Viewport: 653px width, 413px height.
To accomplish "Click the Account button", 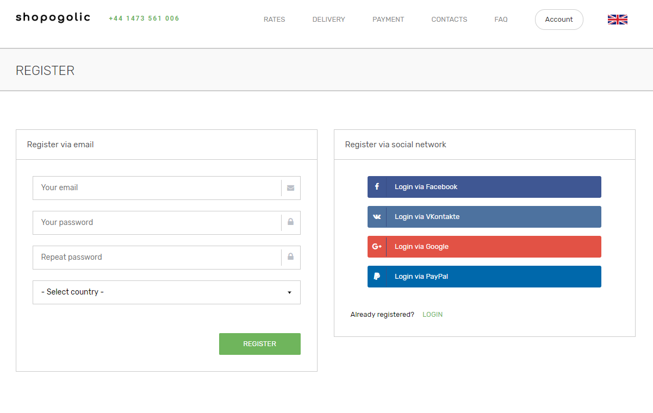I will tap(559, 19).
